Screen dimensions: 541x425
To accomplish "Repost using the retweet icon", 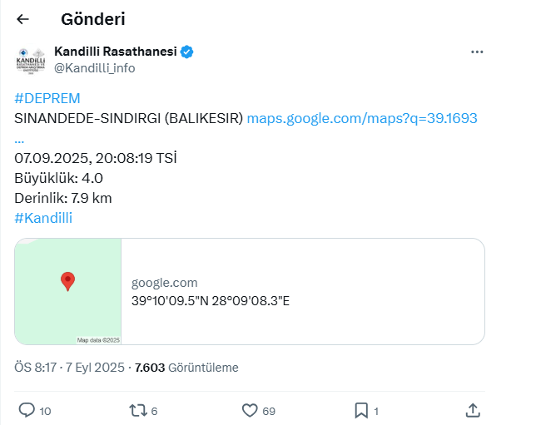I will (x=137, y=410).
